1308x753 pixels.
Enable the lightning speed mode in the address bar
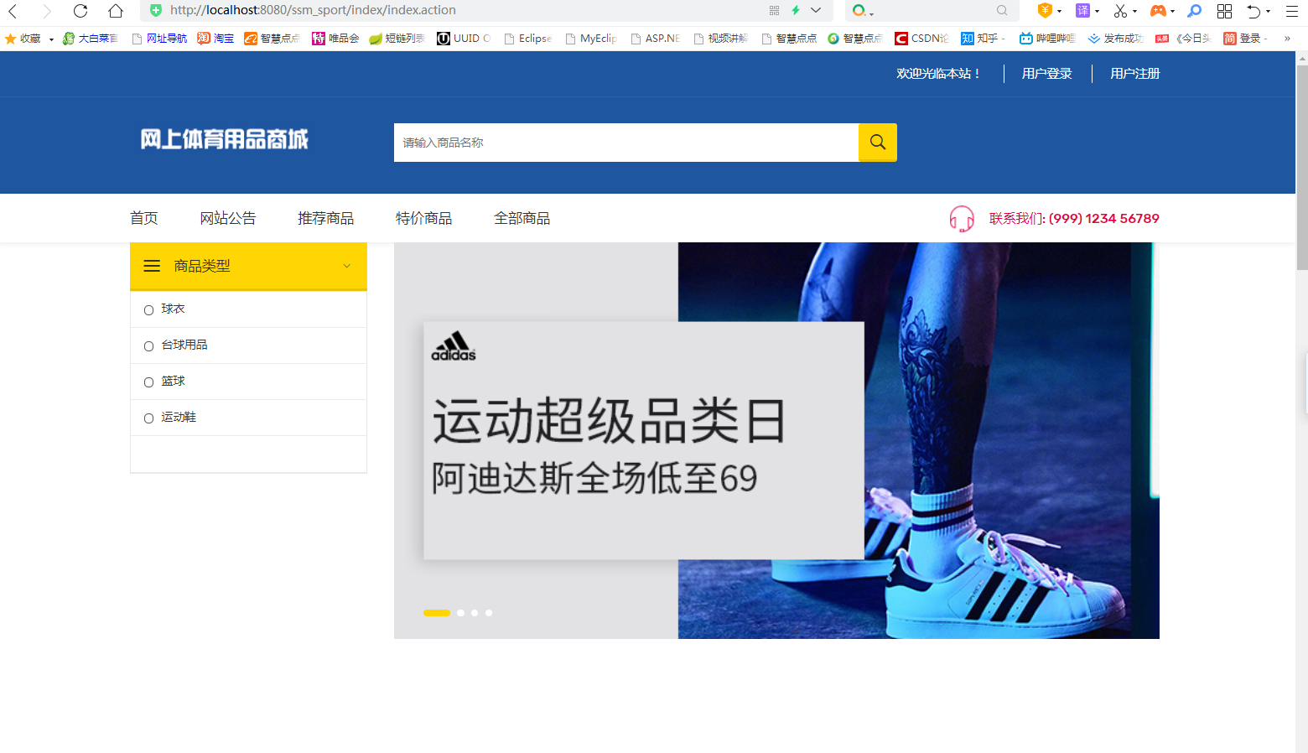coord(796,11)
